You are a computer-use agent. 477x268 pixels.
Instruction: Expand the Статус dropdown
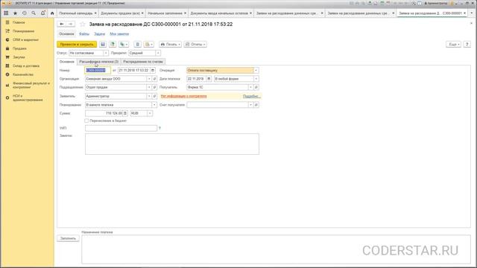click(x=106, y=53)
